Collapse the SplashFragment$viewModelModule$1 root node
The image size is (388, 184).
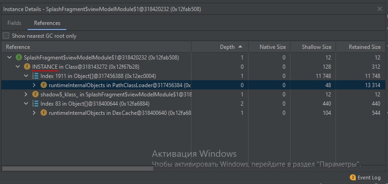[x=9, y=58]
